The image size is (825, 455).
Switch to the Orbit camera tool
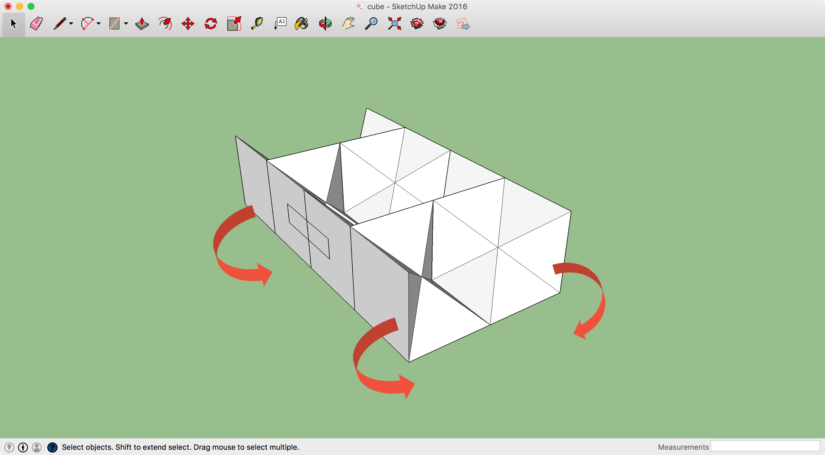(x=325, y=24)
